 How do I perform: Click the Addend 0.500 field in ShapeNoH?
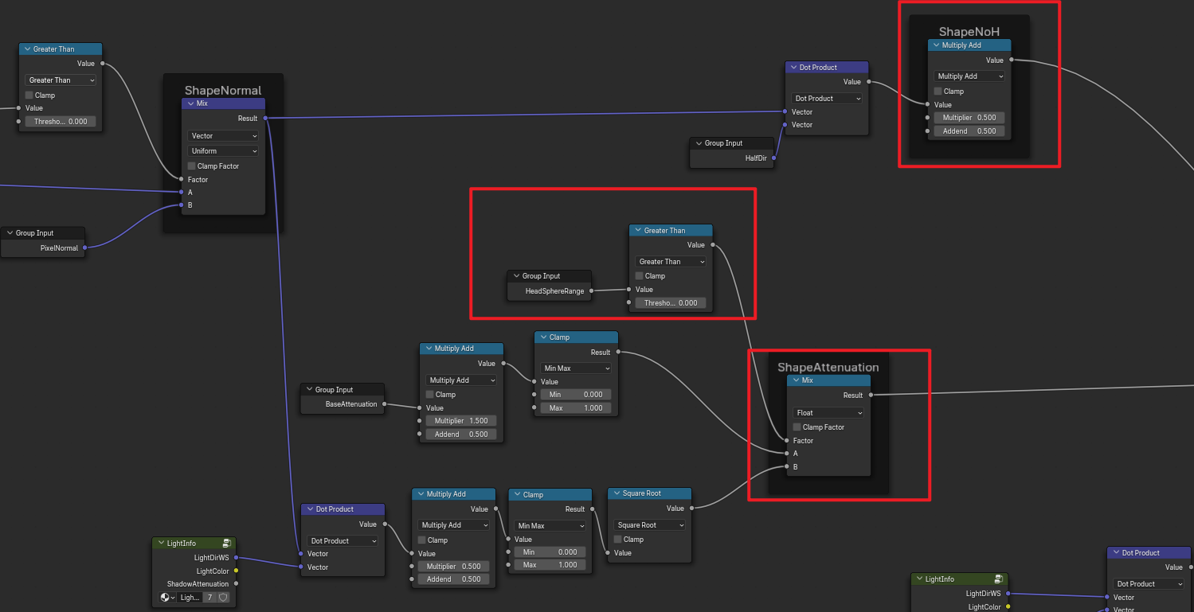[x=969, y=131]
